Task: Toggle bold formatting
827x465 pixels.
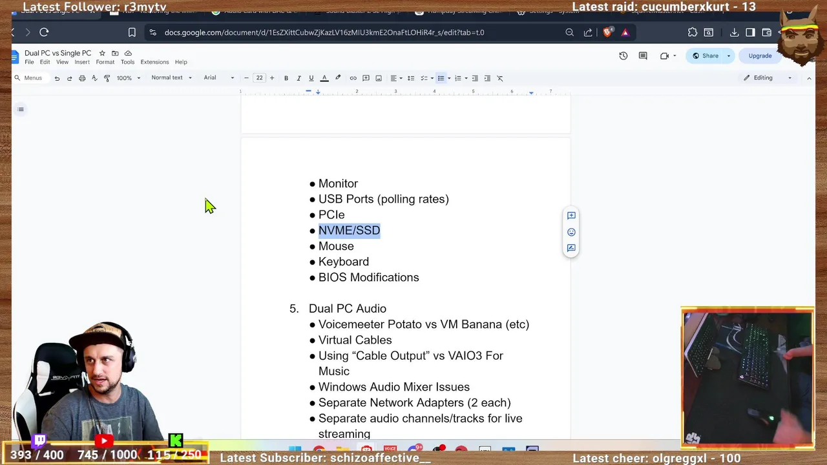Action: coord(286,78)
